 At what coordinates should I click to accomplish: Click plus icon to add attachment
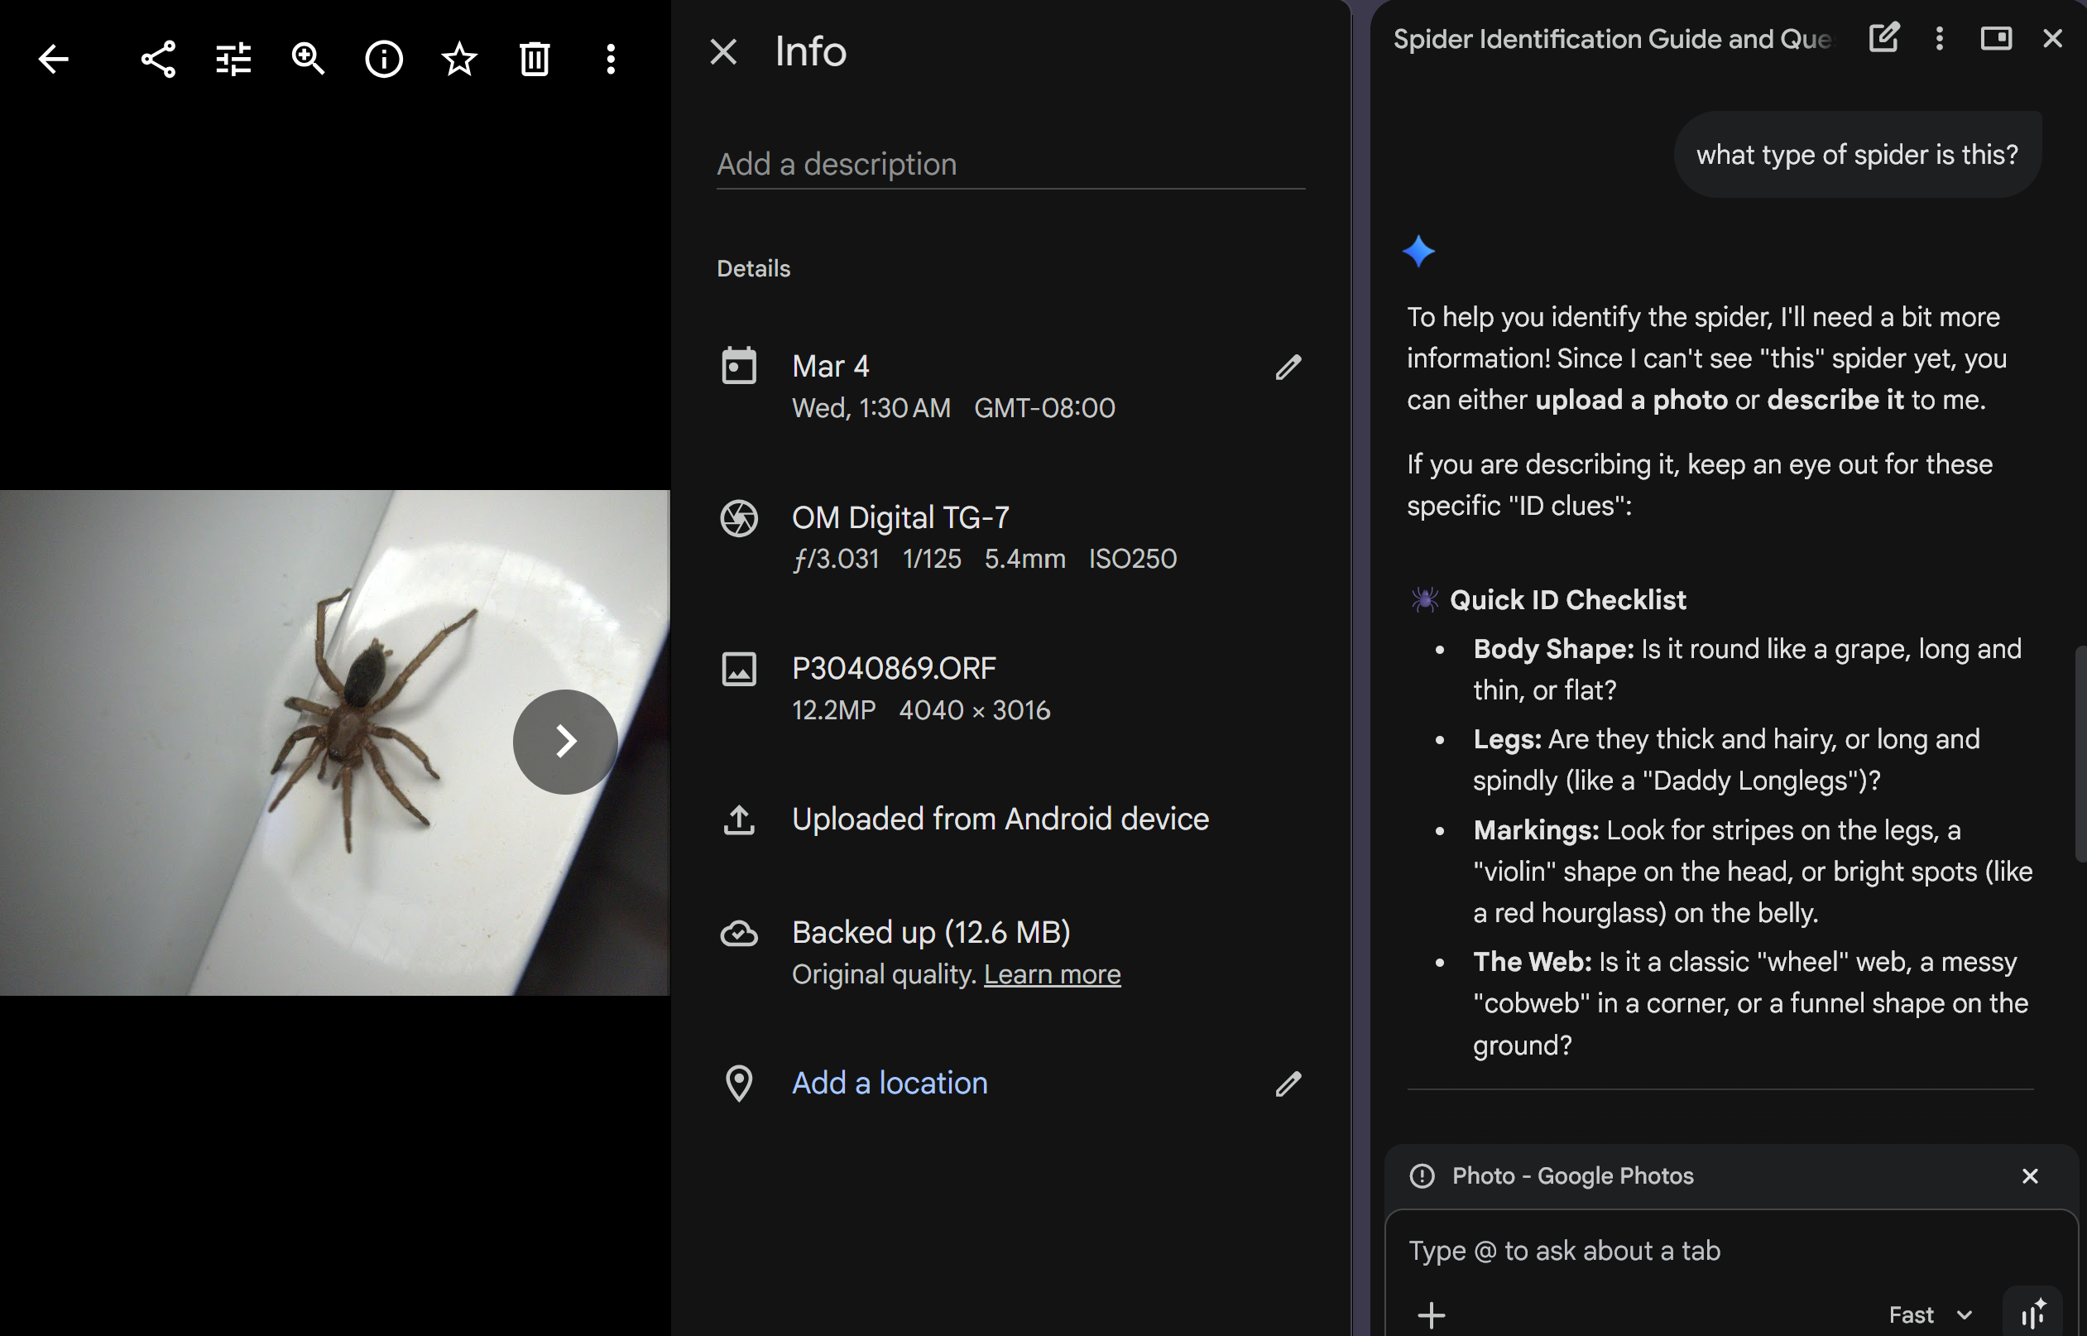1431,1314
